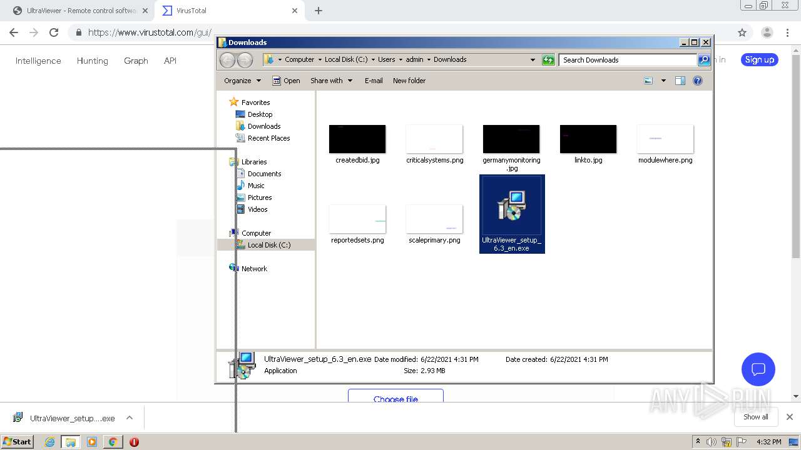801x450 pixels.
Task: Close the VirusTotal tab
Action: click(295, 11)
